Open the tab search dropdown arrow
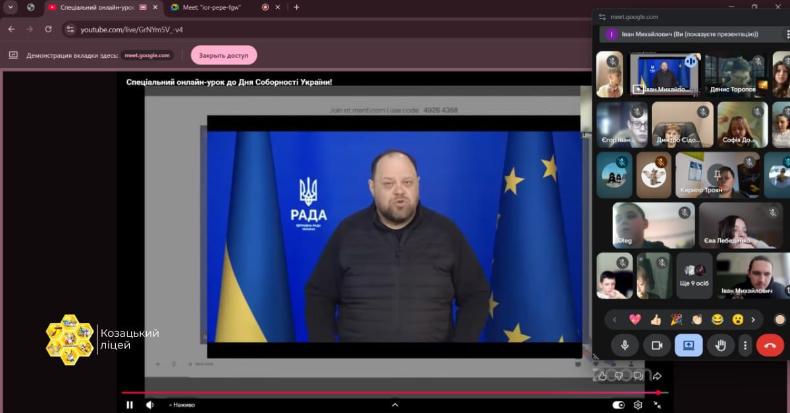Image resolution: width=790 pixels, height=413 pixels. tap(11, 7)
